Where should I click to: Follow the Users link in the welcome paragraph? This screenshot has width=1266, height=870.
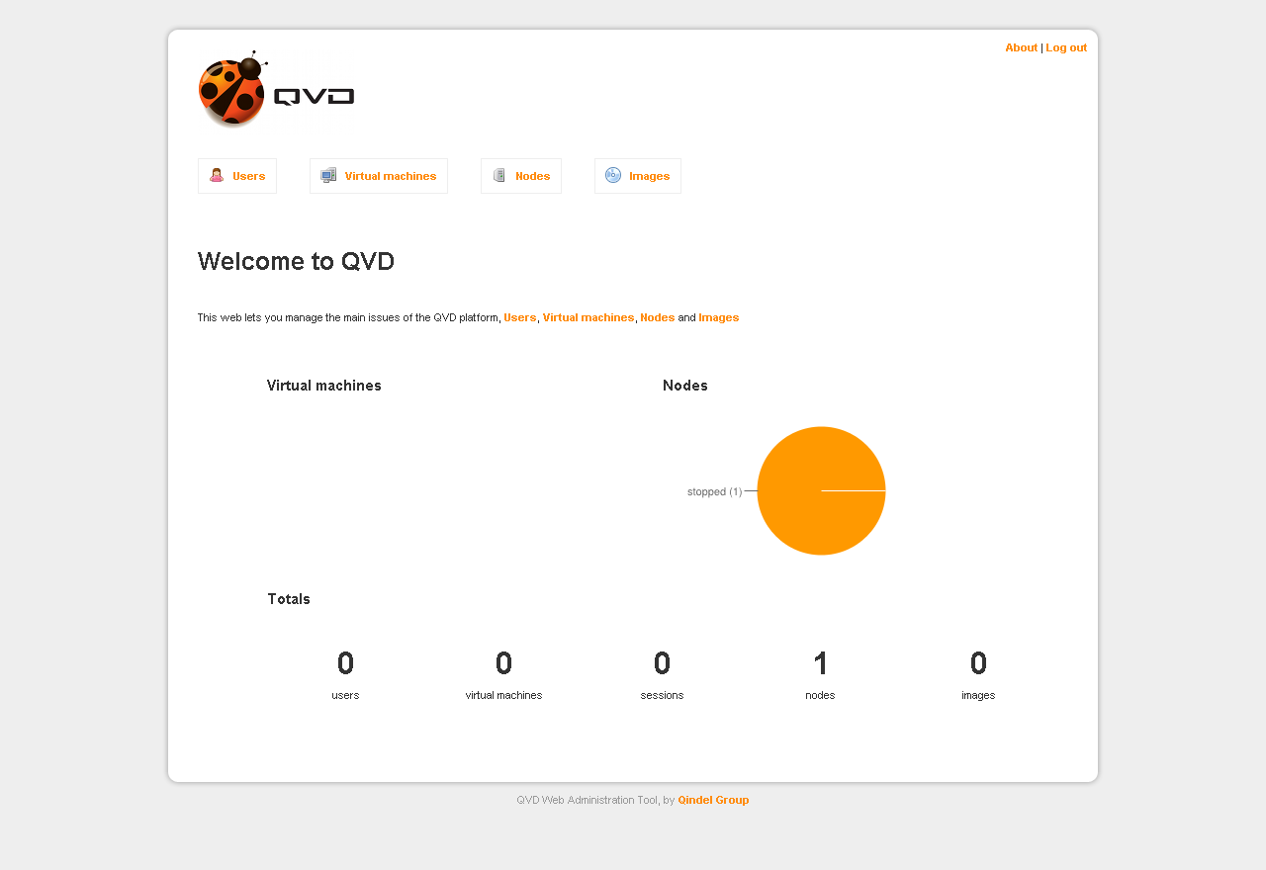519,317
